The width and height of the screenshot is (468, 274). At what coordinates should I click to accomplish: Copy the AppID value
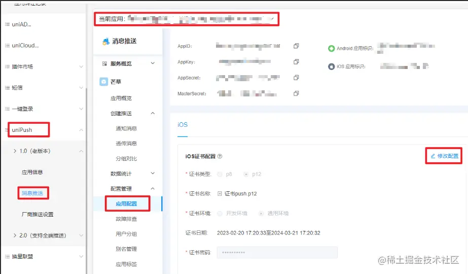[x=296, y=46]
